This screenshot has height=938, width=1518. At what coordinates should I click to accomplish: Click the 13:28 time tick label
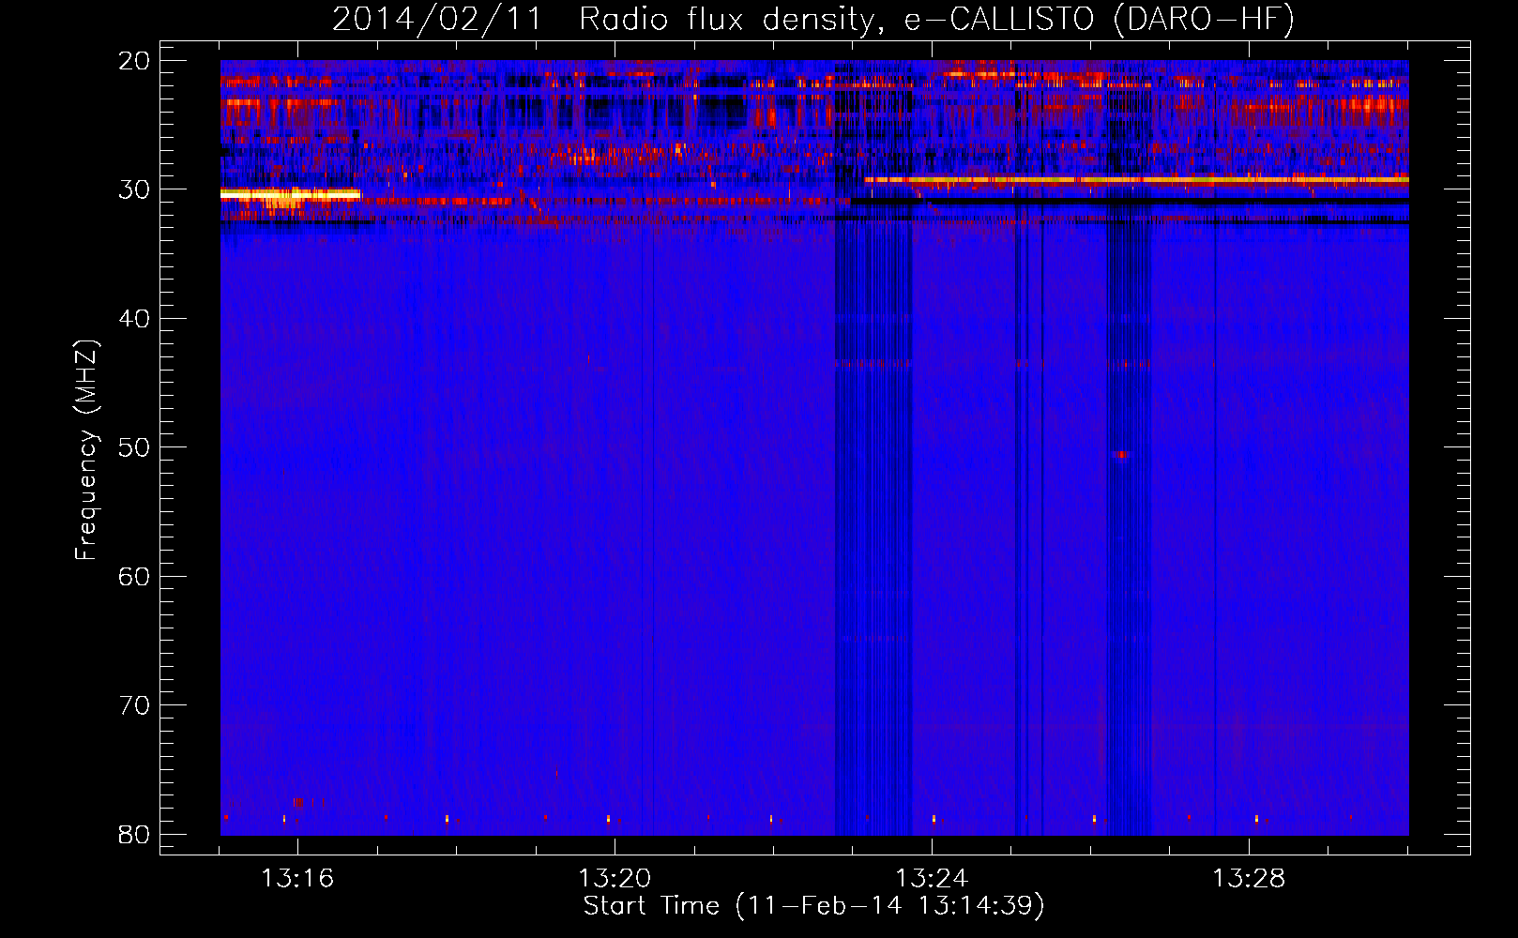1249,879
